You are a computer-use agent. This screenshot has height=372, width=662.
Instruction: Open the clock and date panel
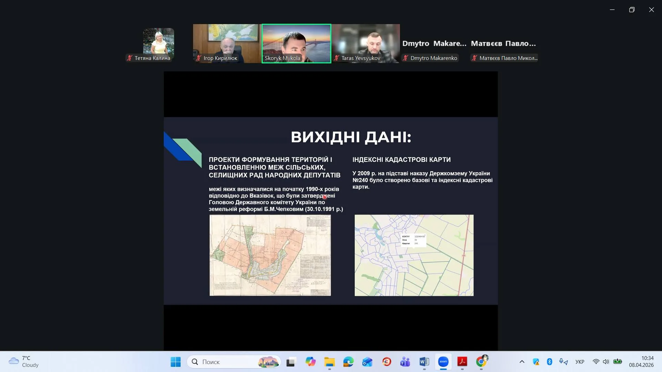[x=641, y=362]
